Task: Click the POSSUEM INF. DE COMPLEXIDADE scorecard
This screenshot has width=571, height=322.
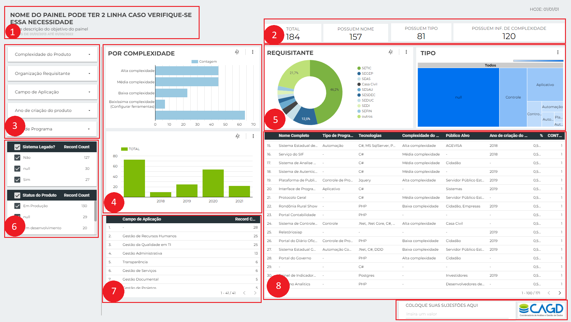Action: (509, 33)
